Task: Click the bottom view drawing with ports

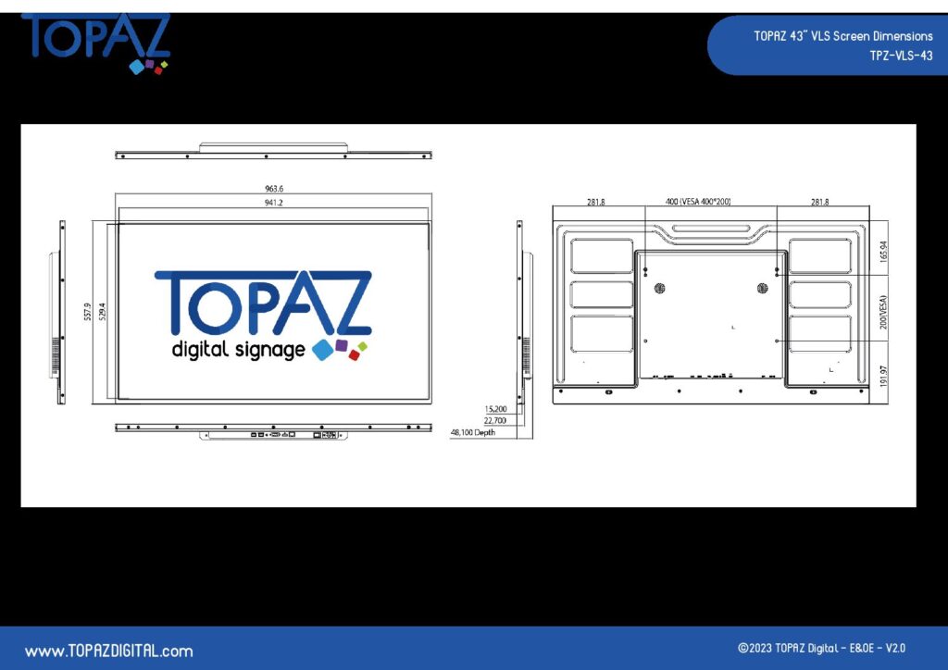Action: (x=273, y=431)
